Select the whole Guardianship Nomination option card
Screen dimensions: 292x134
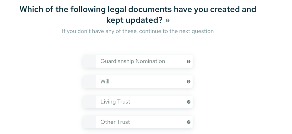[x=138, y=61]
